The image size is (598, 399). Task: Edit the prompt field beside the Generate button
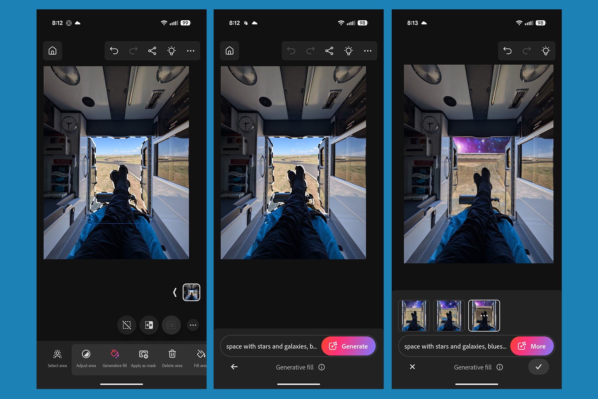(271, 346)
